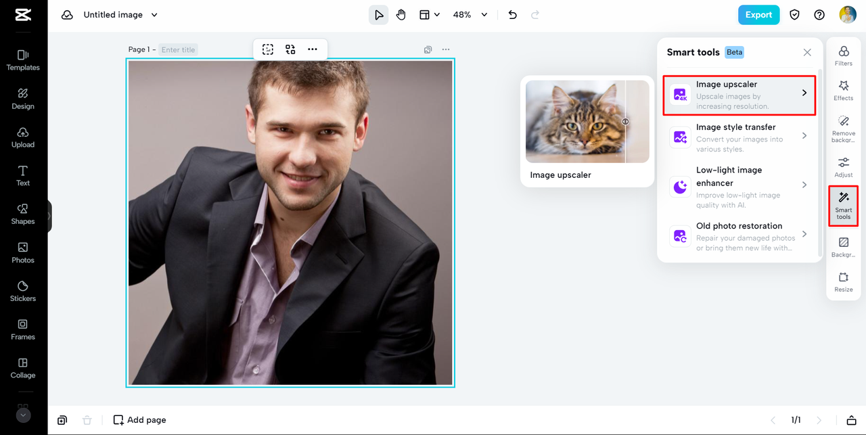Click the before/after slider handle on cat preview
The height and width of the screenshot is (435, 866).
point(625,122)
